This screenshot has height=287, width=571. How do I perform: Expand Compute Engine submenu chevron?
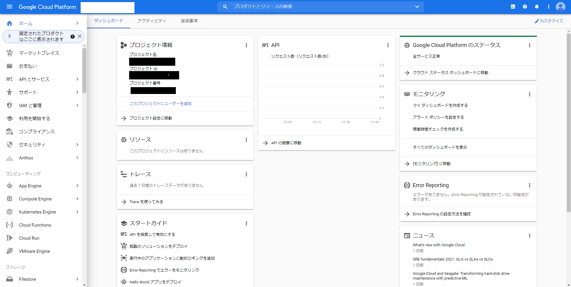77,199
